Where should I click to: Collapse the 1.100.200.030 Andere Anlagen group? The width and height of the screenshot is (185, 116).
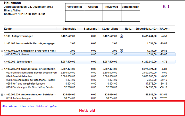[2, 95]
